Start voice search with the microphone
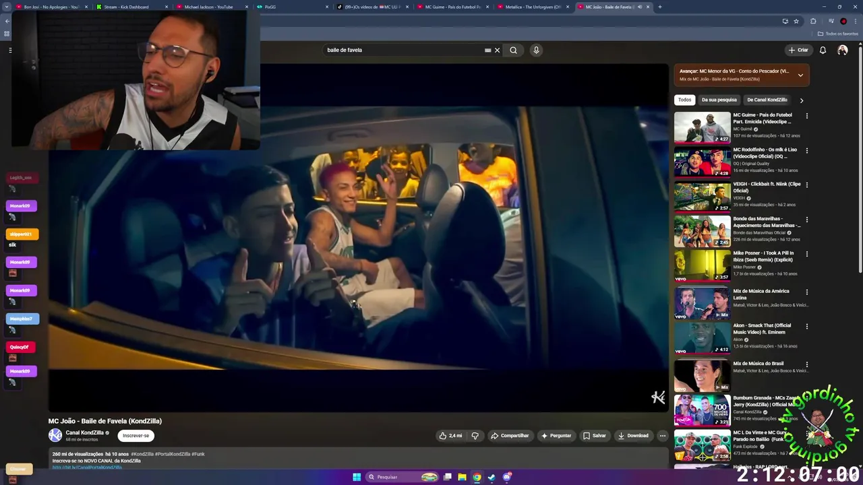863x485 pixels. click(536, 50)
